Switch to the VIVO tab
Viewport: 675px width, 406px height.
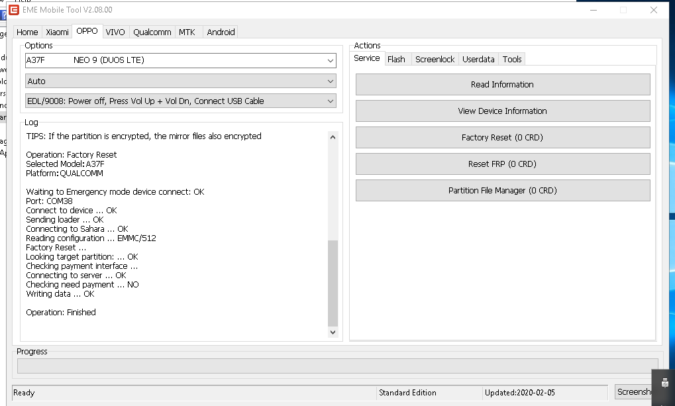click(x=115, y=32)
